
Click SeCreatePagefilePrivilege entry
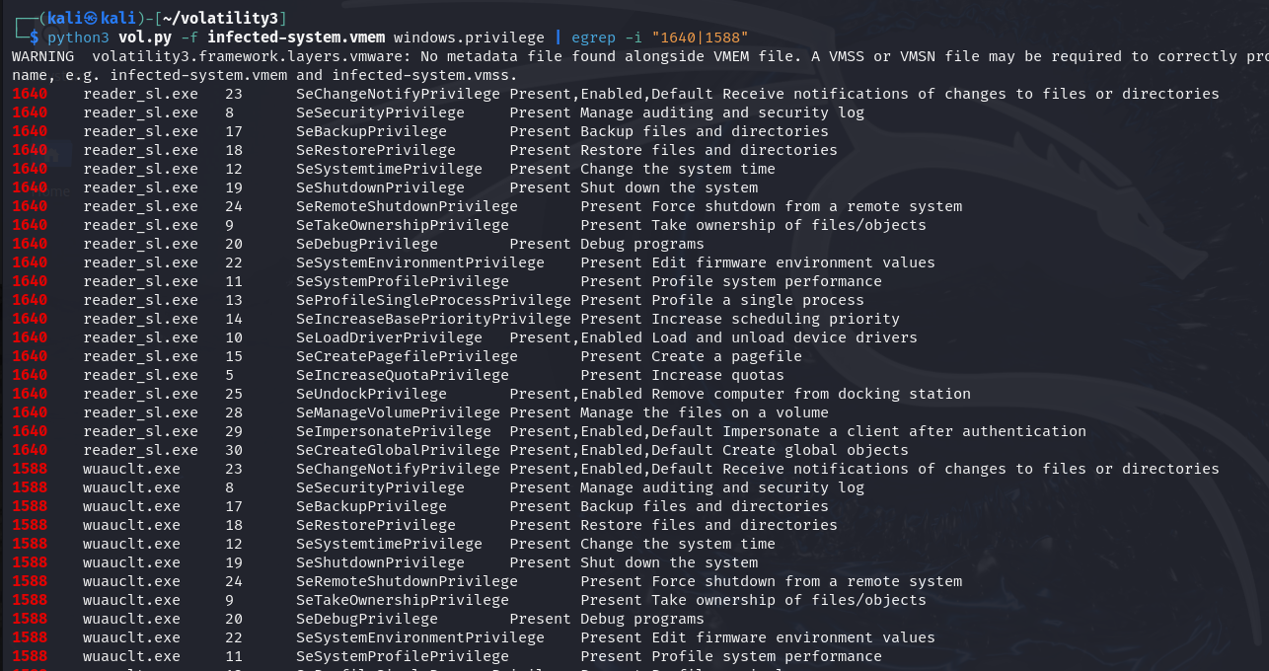click(407, 356)
